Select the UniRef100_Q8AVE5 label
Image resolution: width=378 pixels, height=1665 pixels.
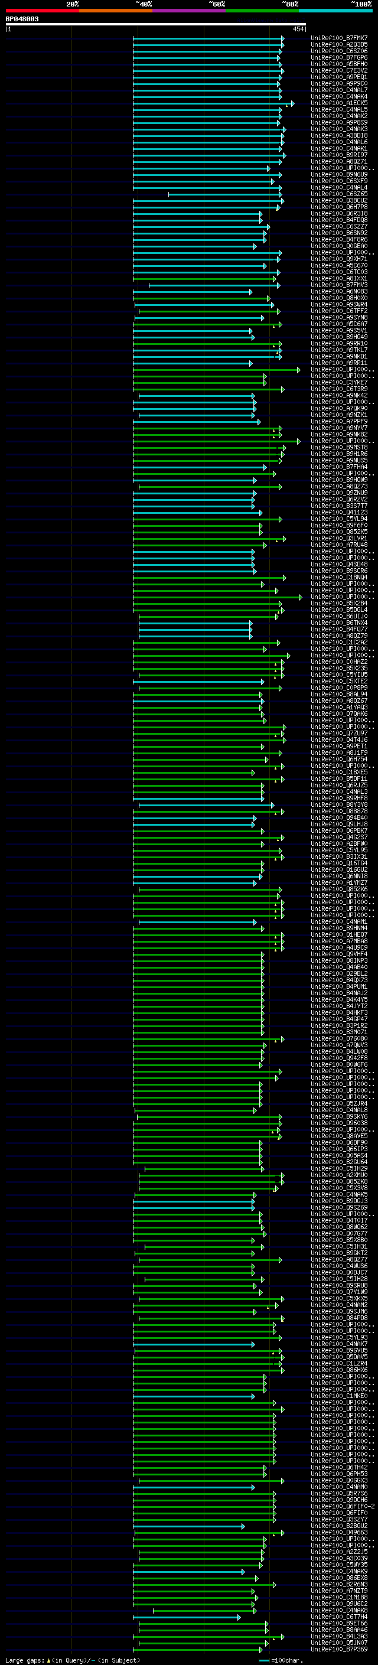[x=339, y=1136]
